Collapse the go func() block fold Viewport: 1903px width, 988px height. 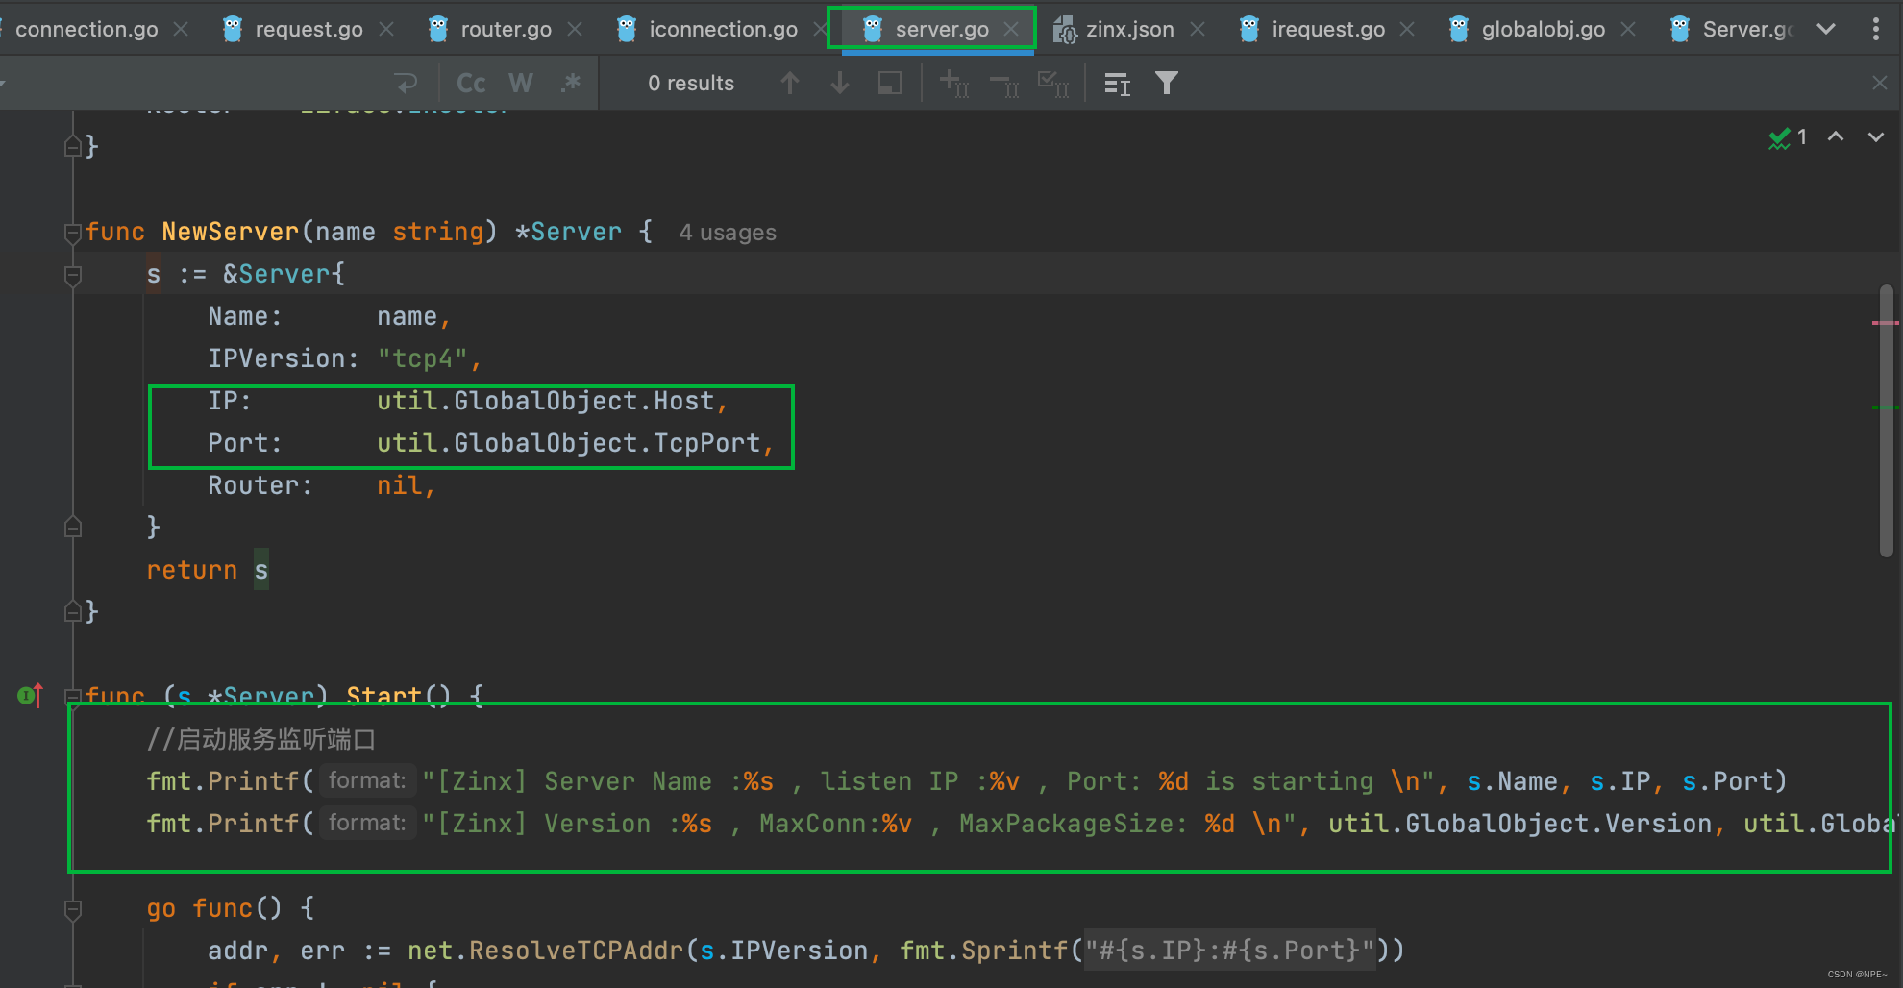[73, 909]
